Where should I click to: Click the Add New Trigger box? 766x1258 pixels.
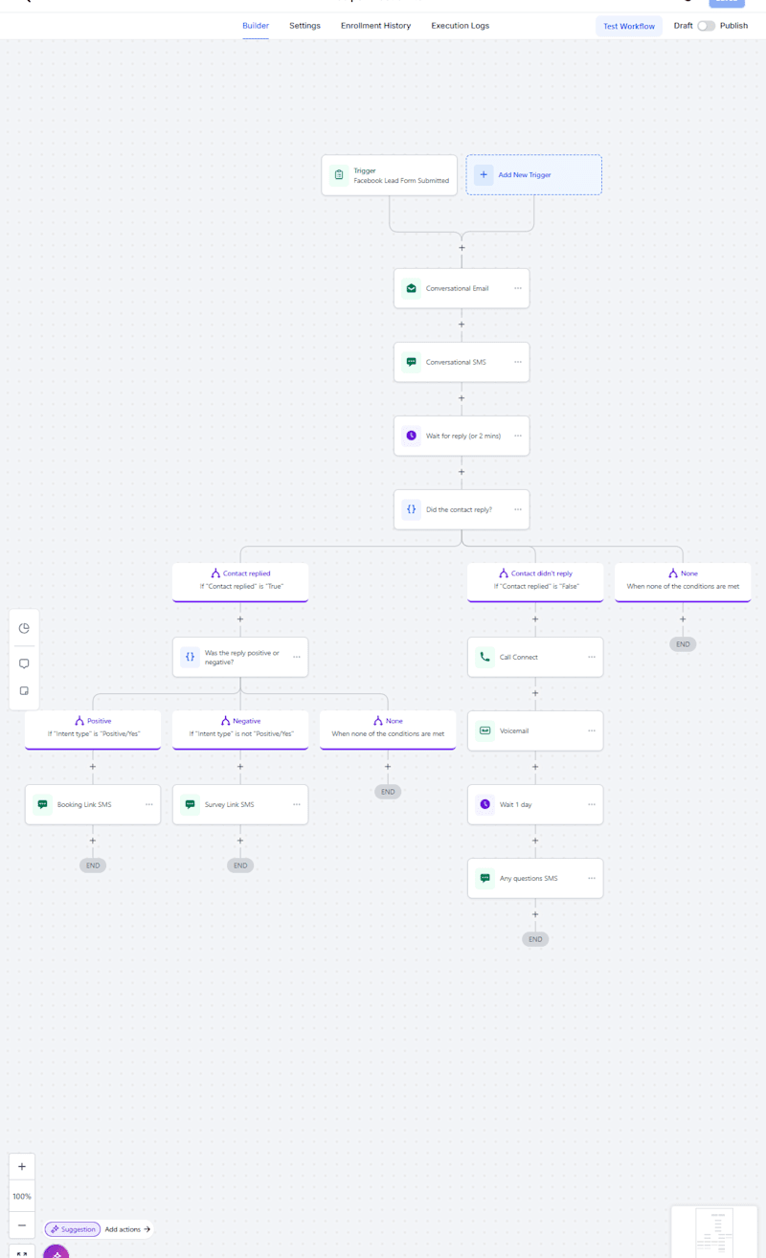534,175
